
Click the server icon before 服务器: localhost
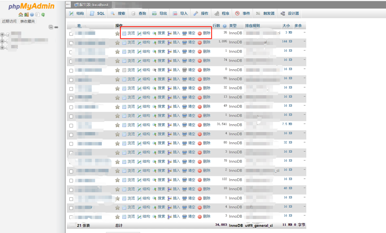pyautogui.click(x=76, y=5)
